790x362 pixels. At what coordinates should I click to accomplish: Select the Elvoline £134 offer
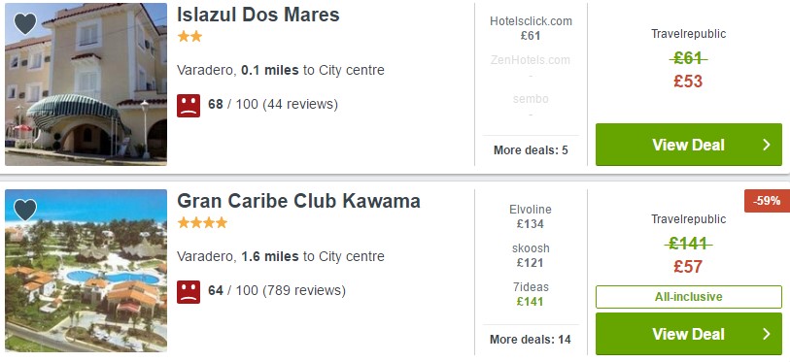pos(531,216)
